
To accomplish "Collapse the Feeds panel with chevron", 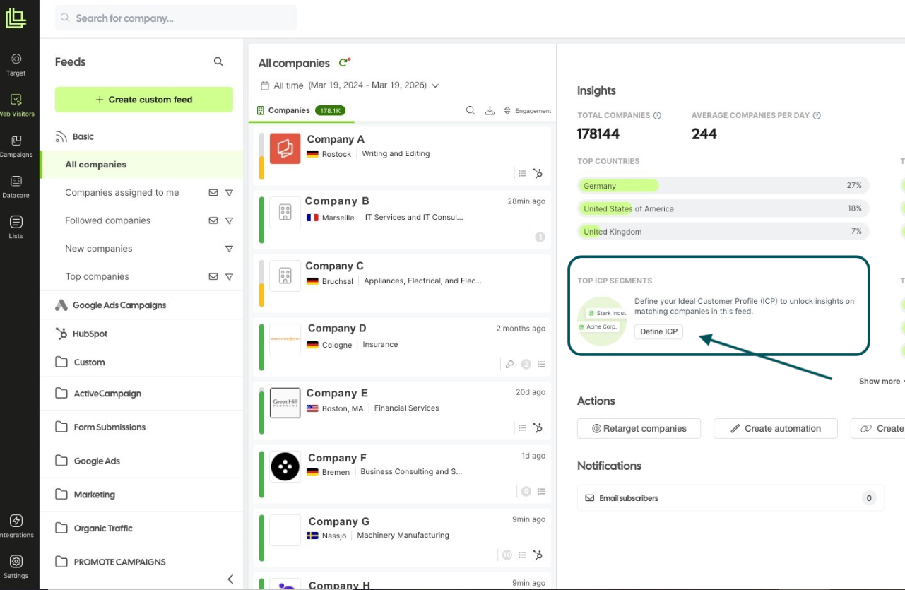I will (x=230, y=579).
